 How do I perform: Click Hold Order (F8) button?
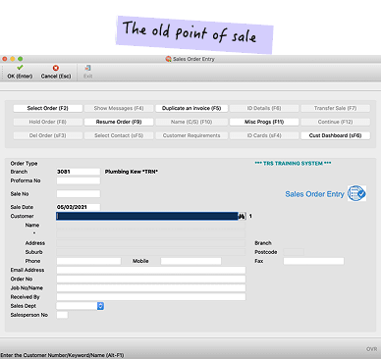(x=48, y=122)
